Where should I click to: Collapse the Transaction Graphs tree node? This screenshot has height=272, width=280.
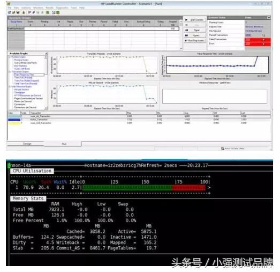10,71
